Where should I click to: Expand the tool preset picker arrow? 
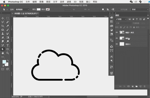(x=7, y=9)
